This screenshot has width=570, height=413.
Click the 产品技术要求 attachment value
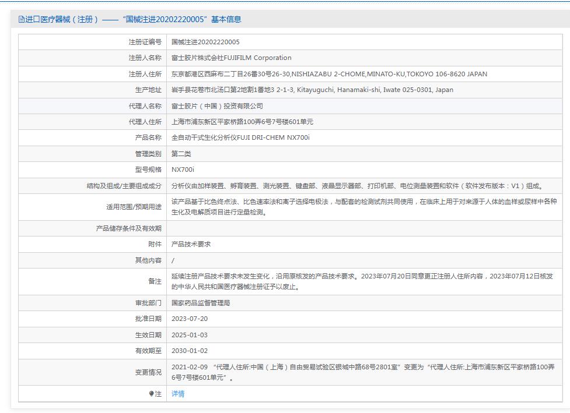coord(191,244)
